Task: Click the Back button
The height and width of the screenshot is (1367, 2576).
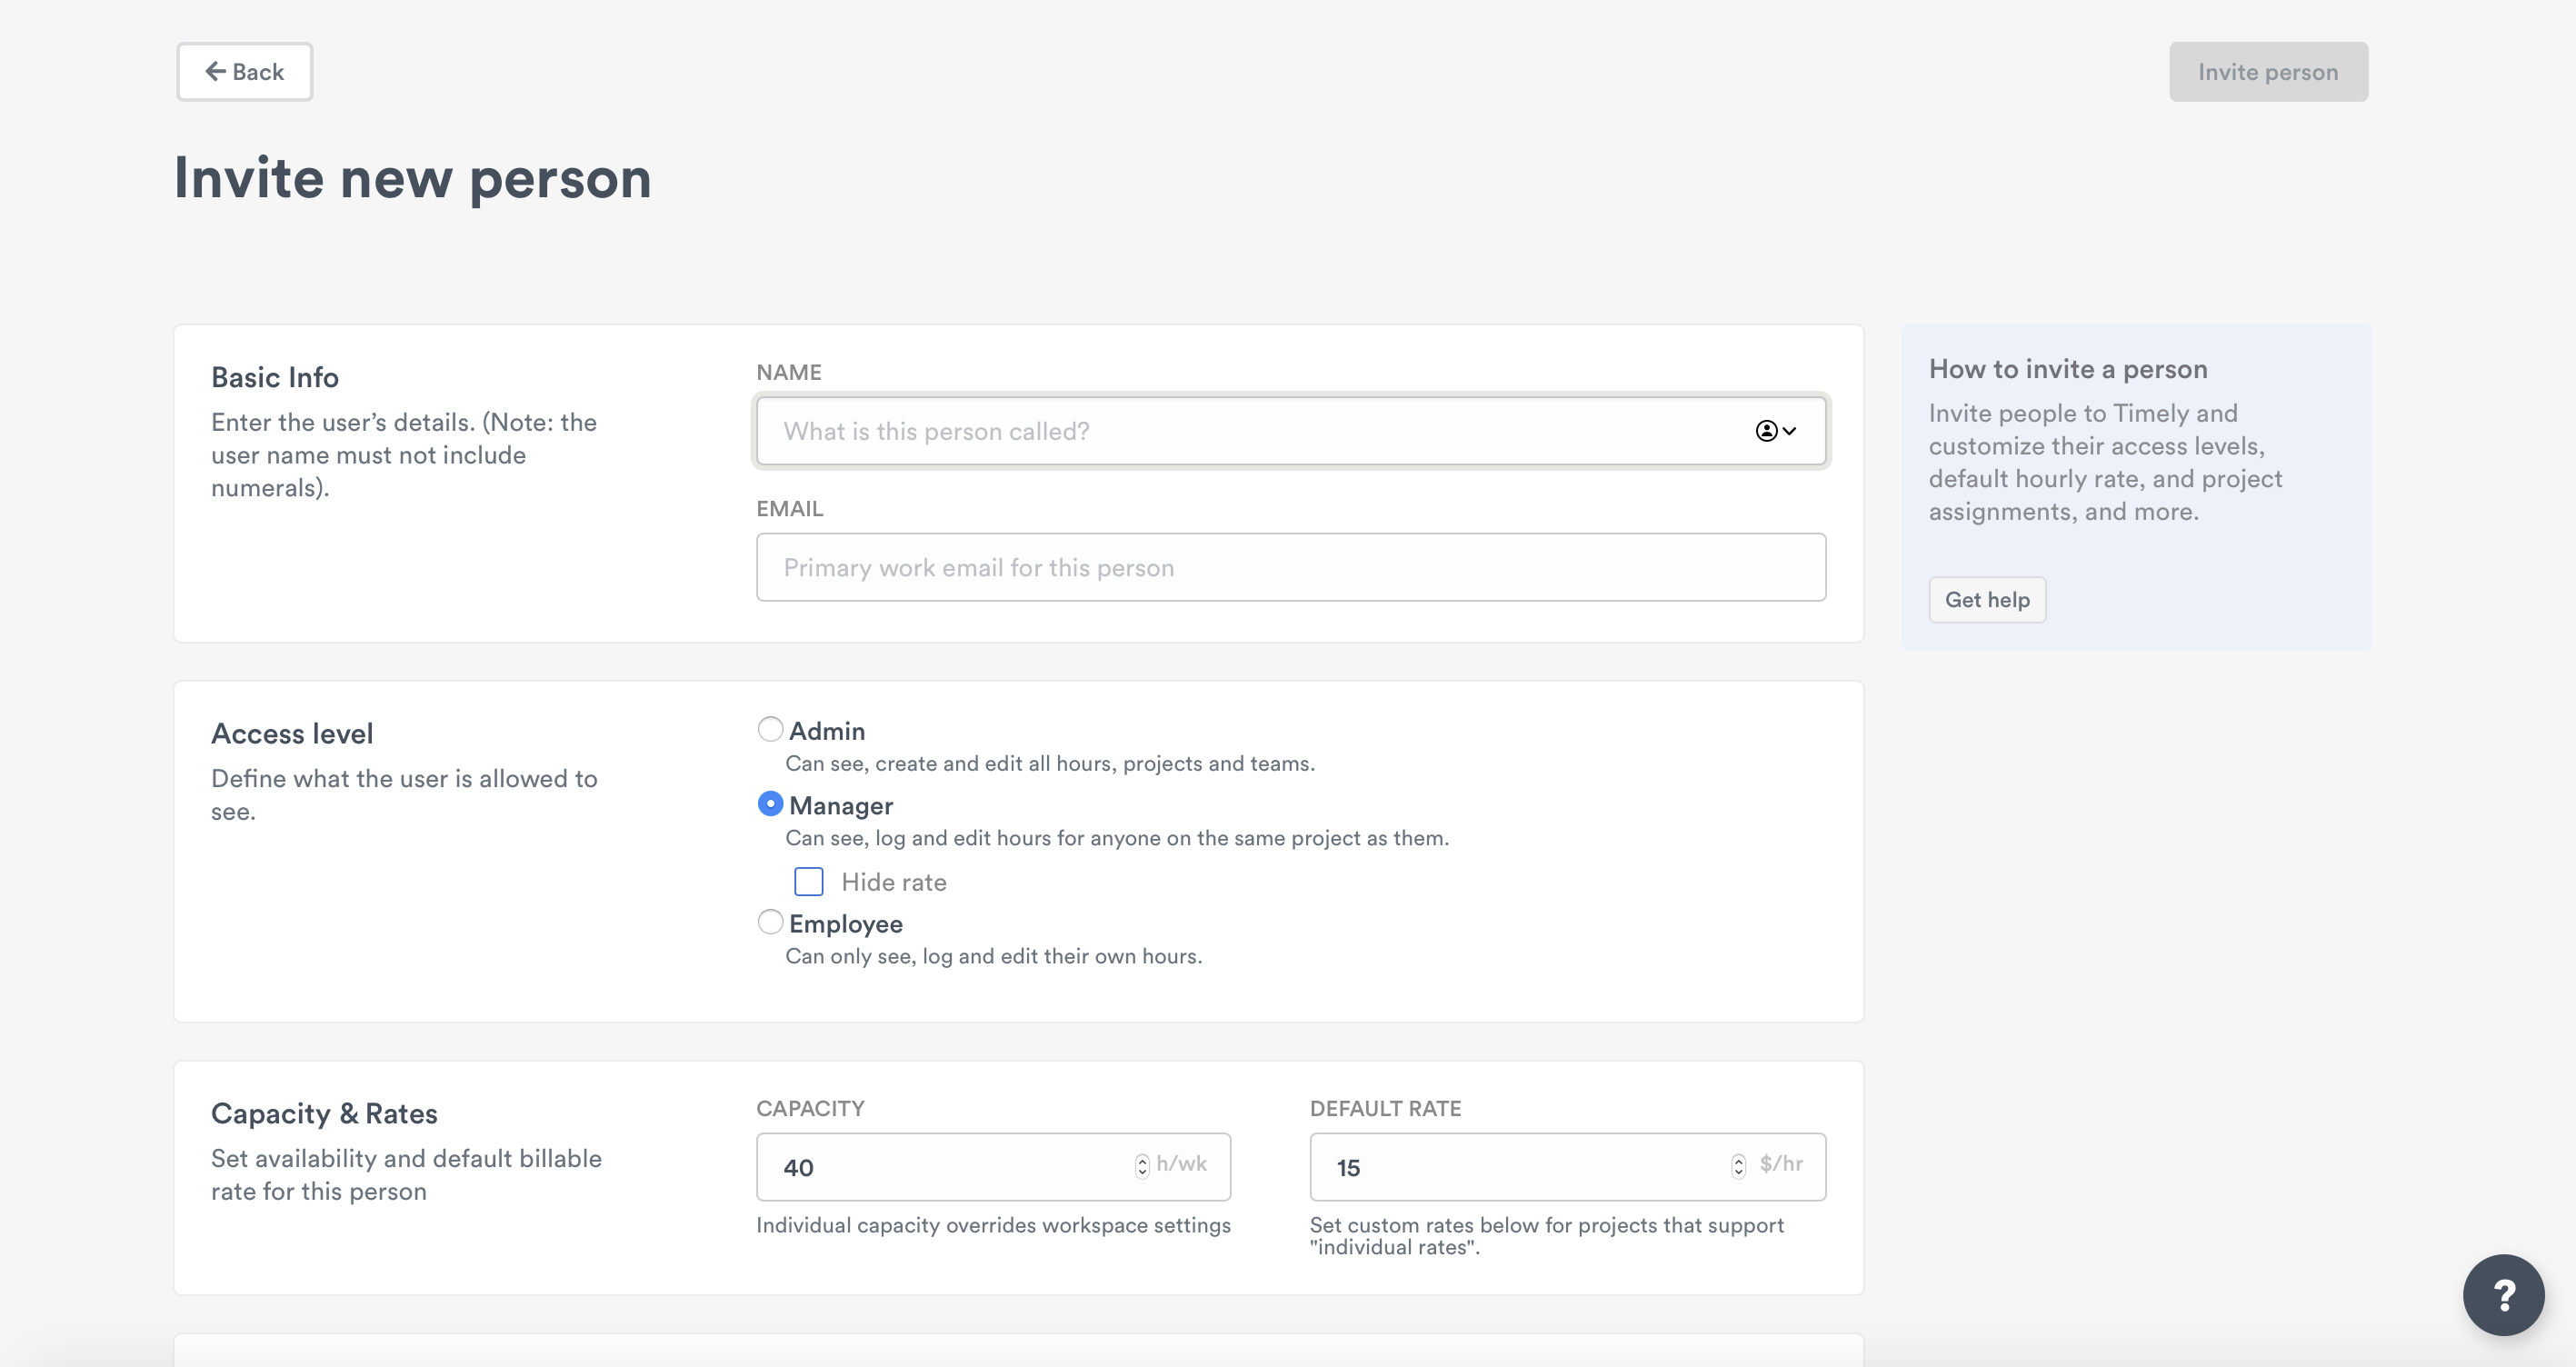Action: click(x=244, y=71)
